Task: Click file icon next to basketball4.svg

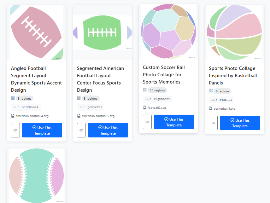Action: [211, 108]
